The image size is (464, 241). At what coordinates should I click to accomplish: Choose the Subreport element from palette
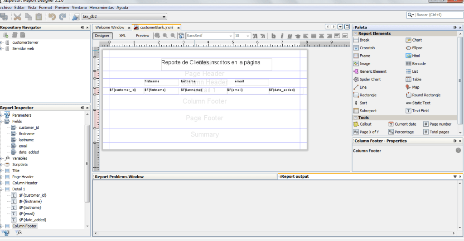367,111
